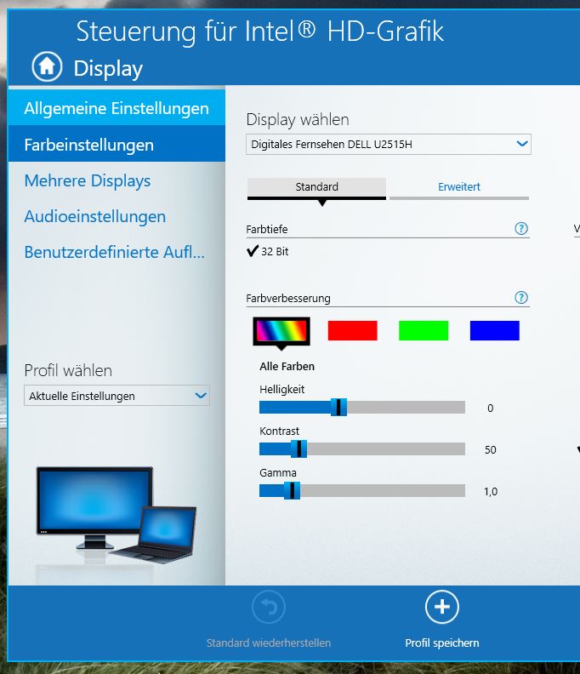Click the monitor and laptop illustration
Viewport: 580px width, 674px height.
tap(116, 512)
